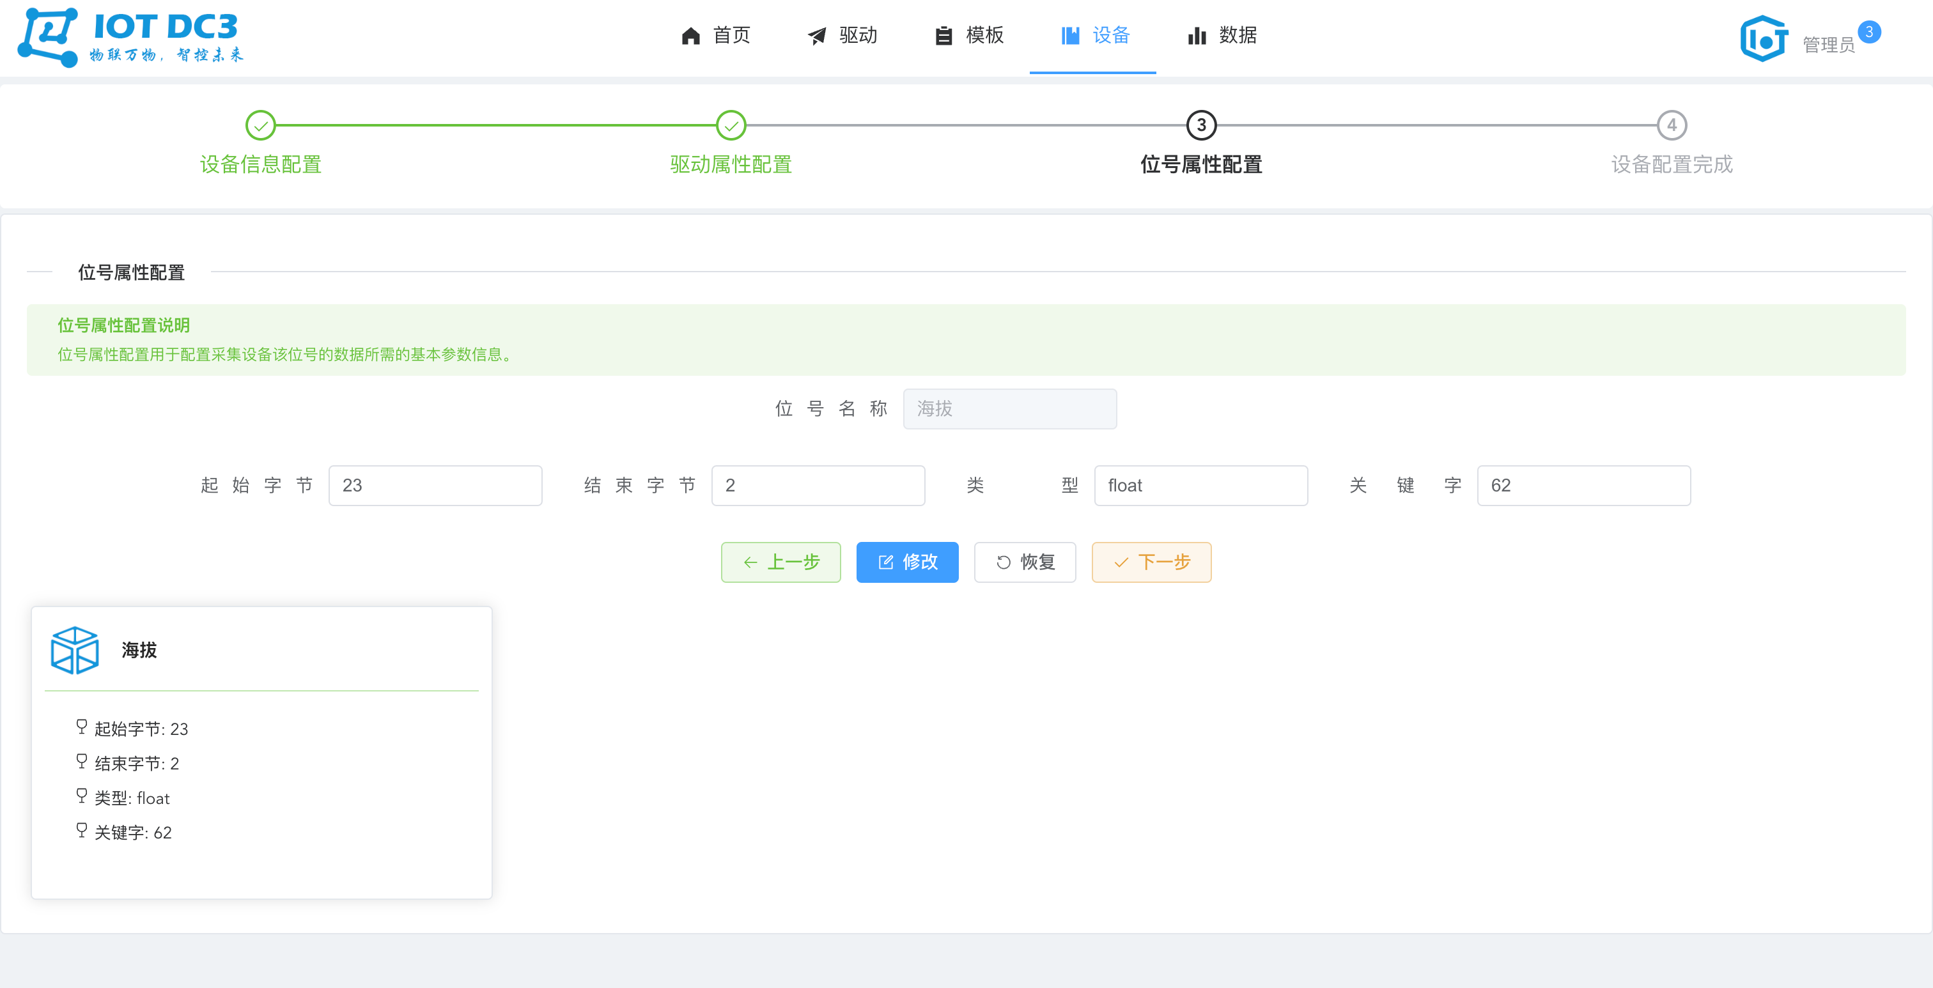Click the 恢复 restore button
The height and width of the screenshot is (988, 1933).
click(x=1024, y=562)
